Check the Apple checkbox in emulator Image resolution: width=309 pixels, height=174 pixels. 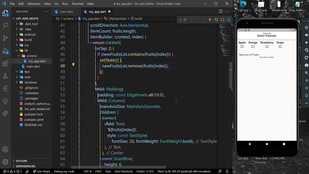pyautogui.click(x=242, y=46)
